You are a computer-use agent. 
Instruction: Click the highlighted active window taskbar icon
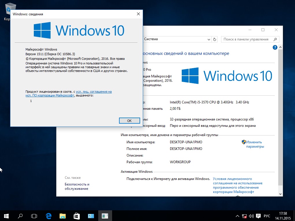[x=105, y=216]
